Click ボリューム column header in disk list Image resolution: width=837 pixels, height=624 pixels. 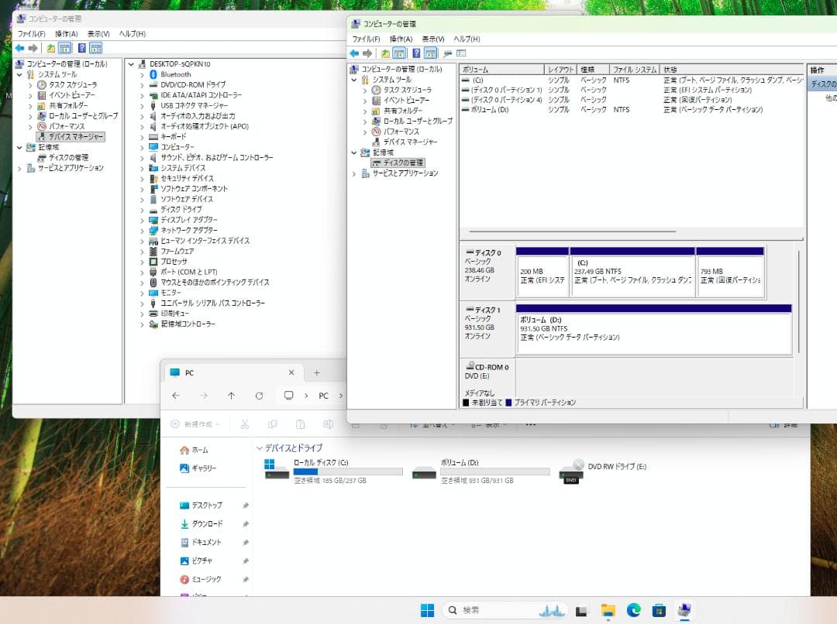pos(501,70)
